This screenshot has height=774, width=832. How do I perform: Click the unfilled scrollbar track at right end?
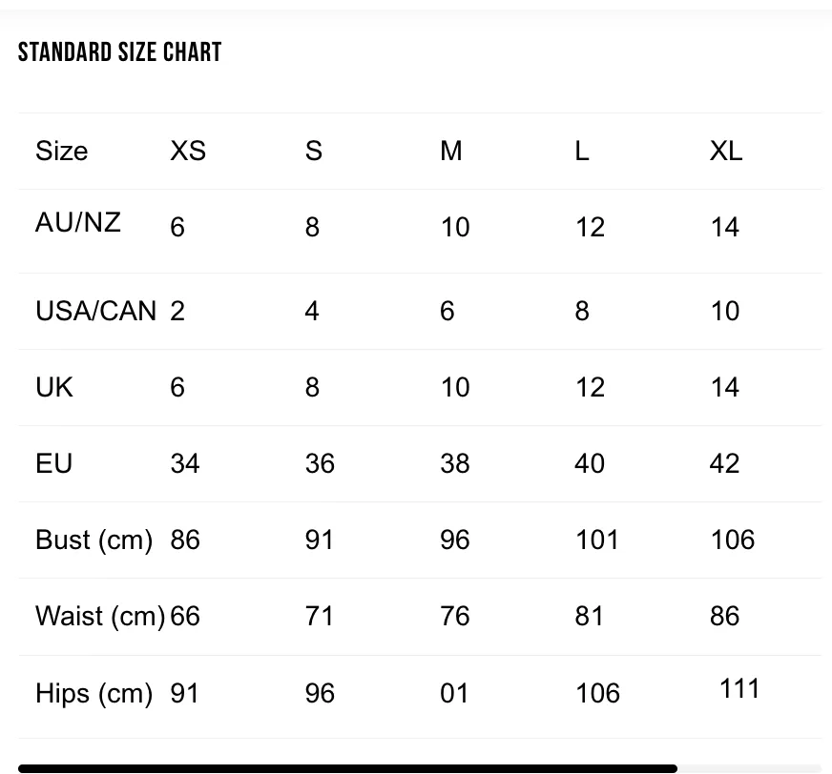tap(750, 768)
